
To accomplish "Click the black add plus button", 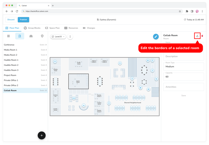I will pos(41,135).
